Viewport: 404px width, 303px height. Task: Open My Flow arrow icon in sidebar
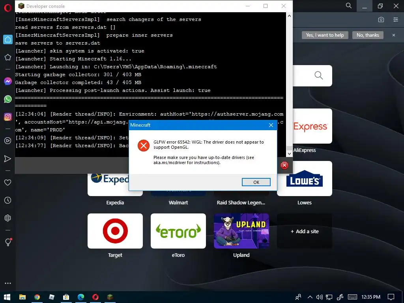click(x=8, y=159)
